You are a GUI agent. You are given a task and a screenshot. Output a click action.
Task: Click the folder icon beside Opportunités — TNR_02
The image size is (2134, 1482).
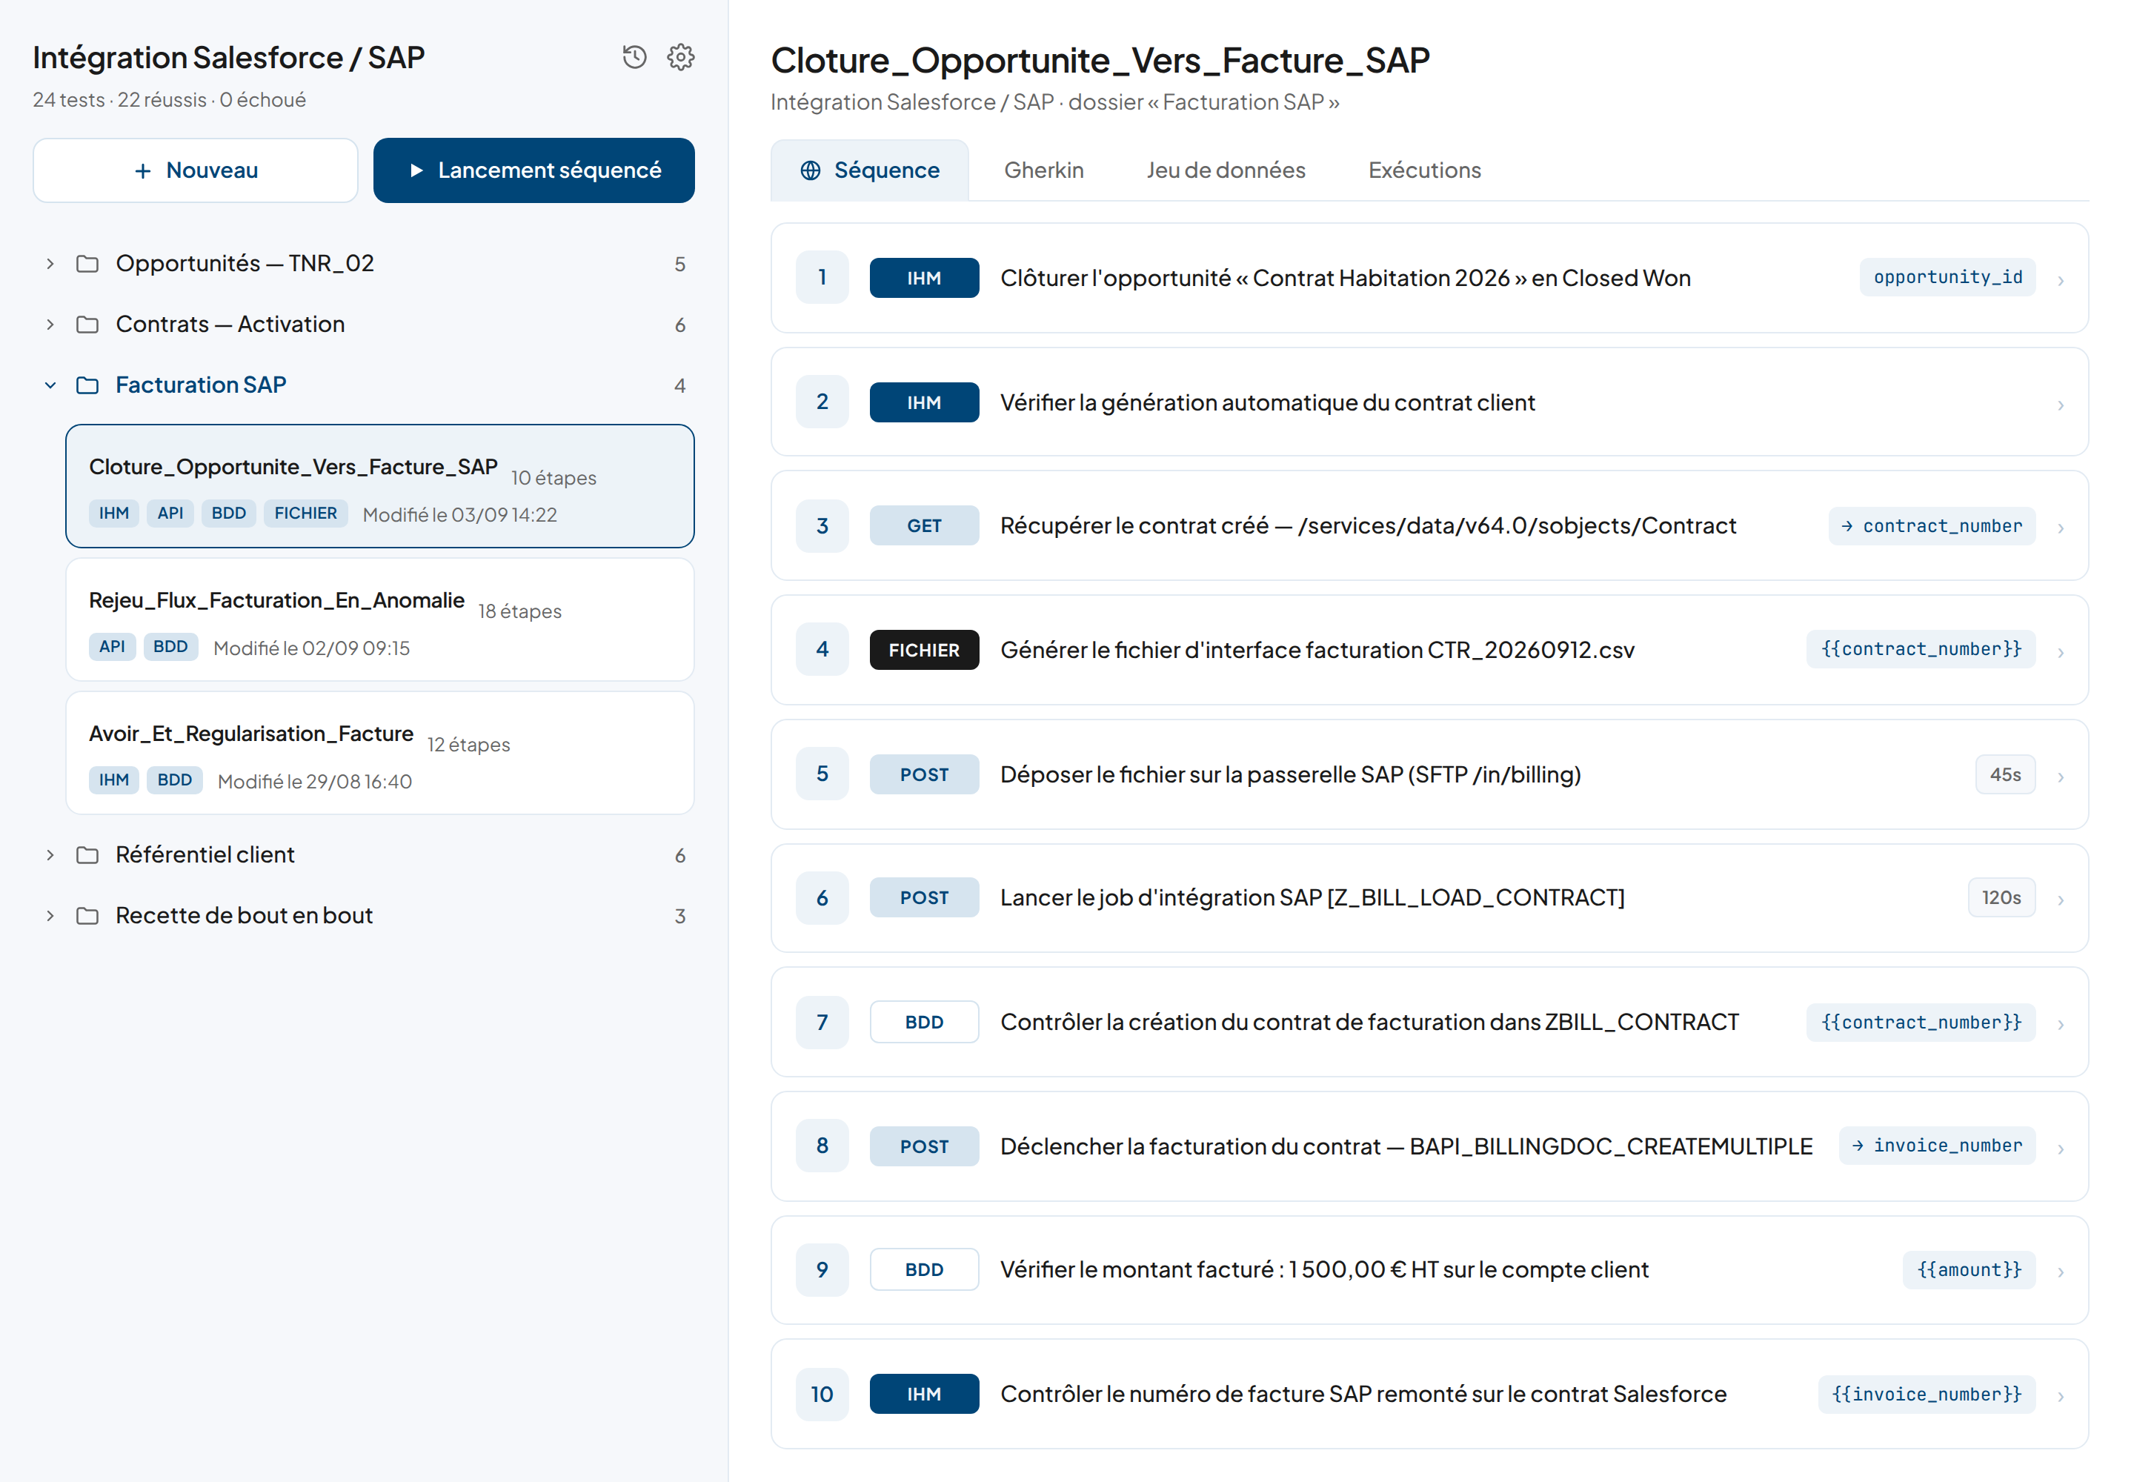pyautogui.click(x=87, y=264)
